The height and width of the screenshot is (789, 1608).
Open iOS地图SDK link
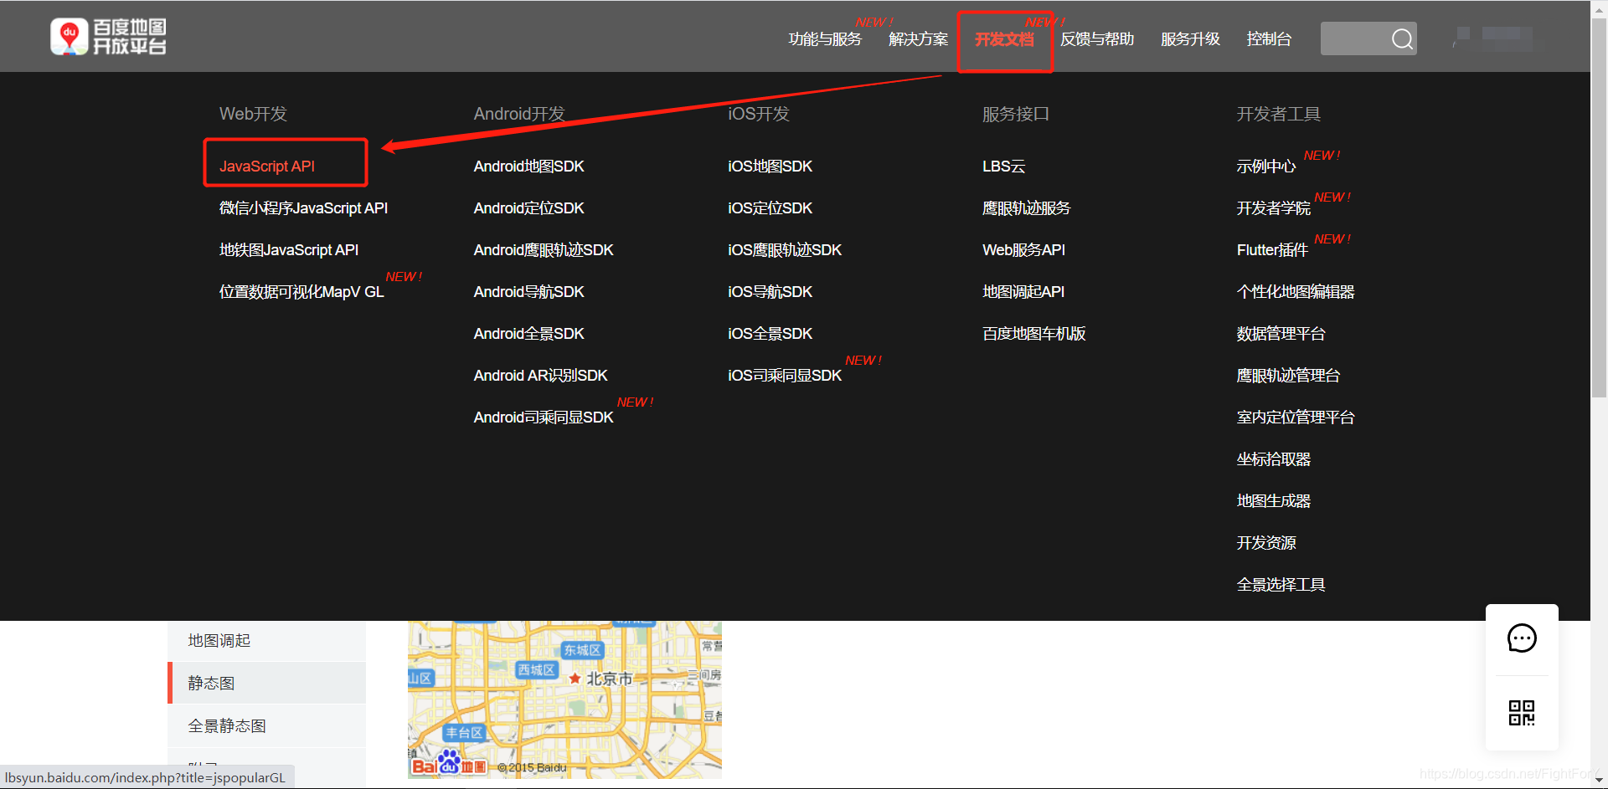pyautogui.click(x=770, y=167)
